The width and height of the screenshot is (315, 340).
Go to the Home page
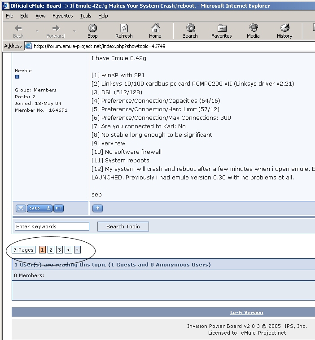[155, 31]
